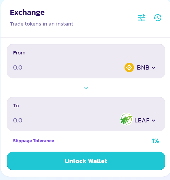Click the 'Trade tokens in an instant' subtitle

tap(42, 24)
